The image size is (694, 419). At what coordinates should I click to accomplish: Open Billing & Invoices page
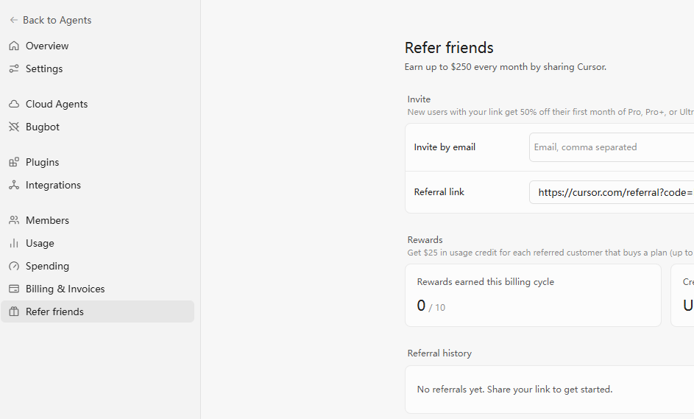click(x=65, y=289)
